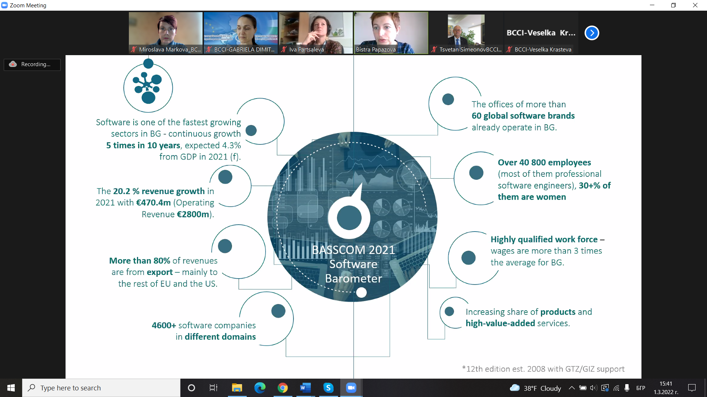
Task: Switch to Zoom icon in taskbar
Action: coord(351,388)
